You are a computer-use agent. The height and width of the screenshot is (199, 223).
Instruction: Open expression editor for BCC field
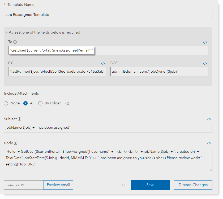[205, 63]
